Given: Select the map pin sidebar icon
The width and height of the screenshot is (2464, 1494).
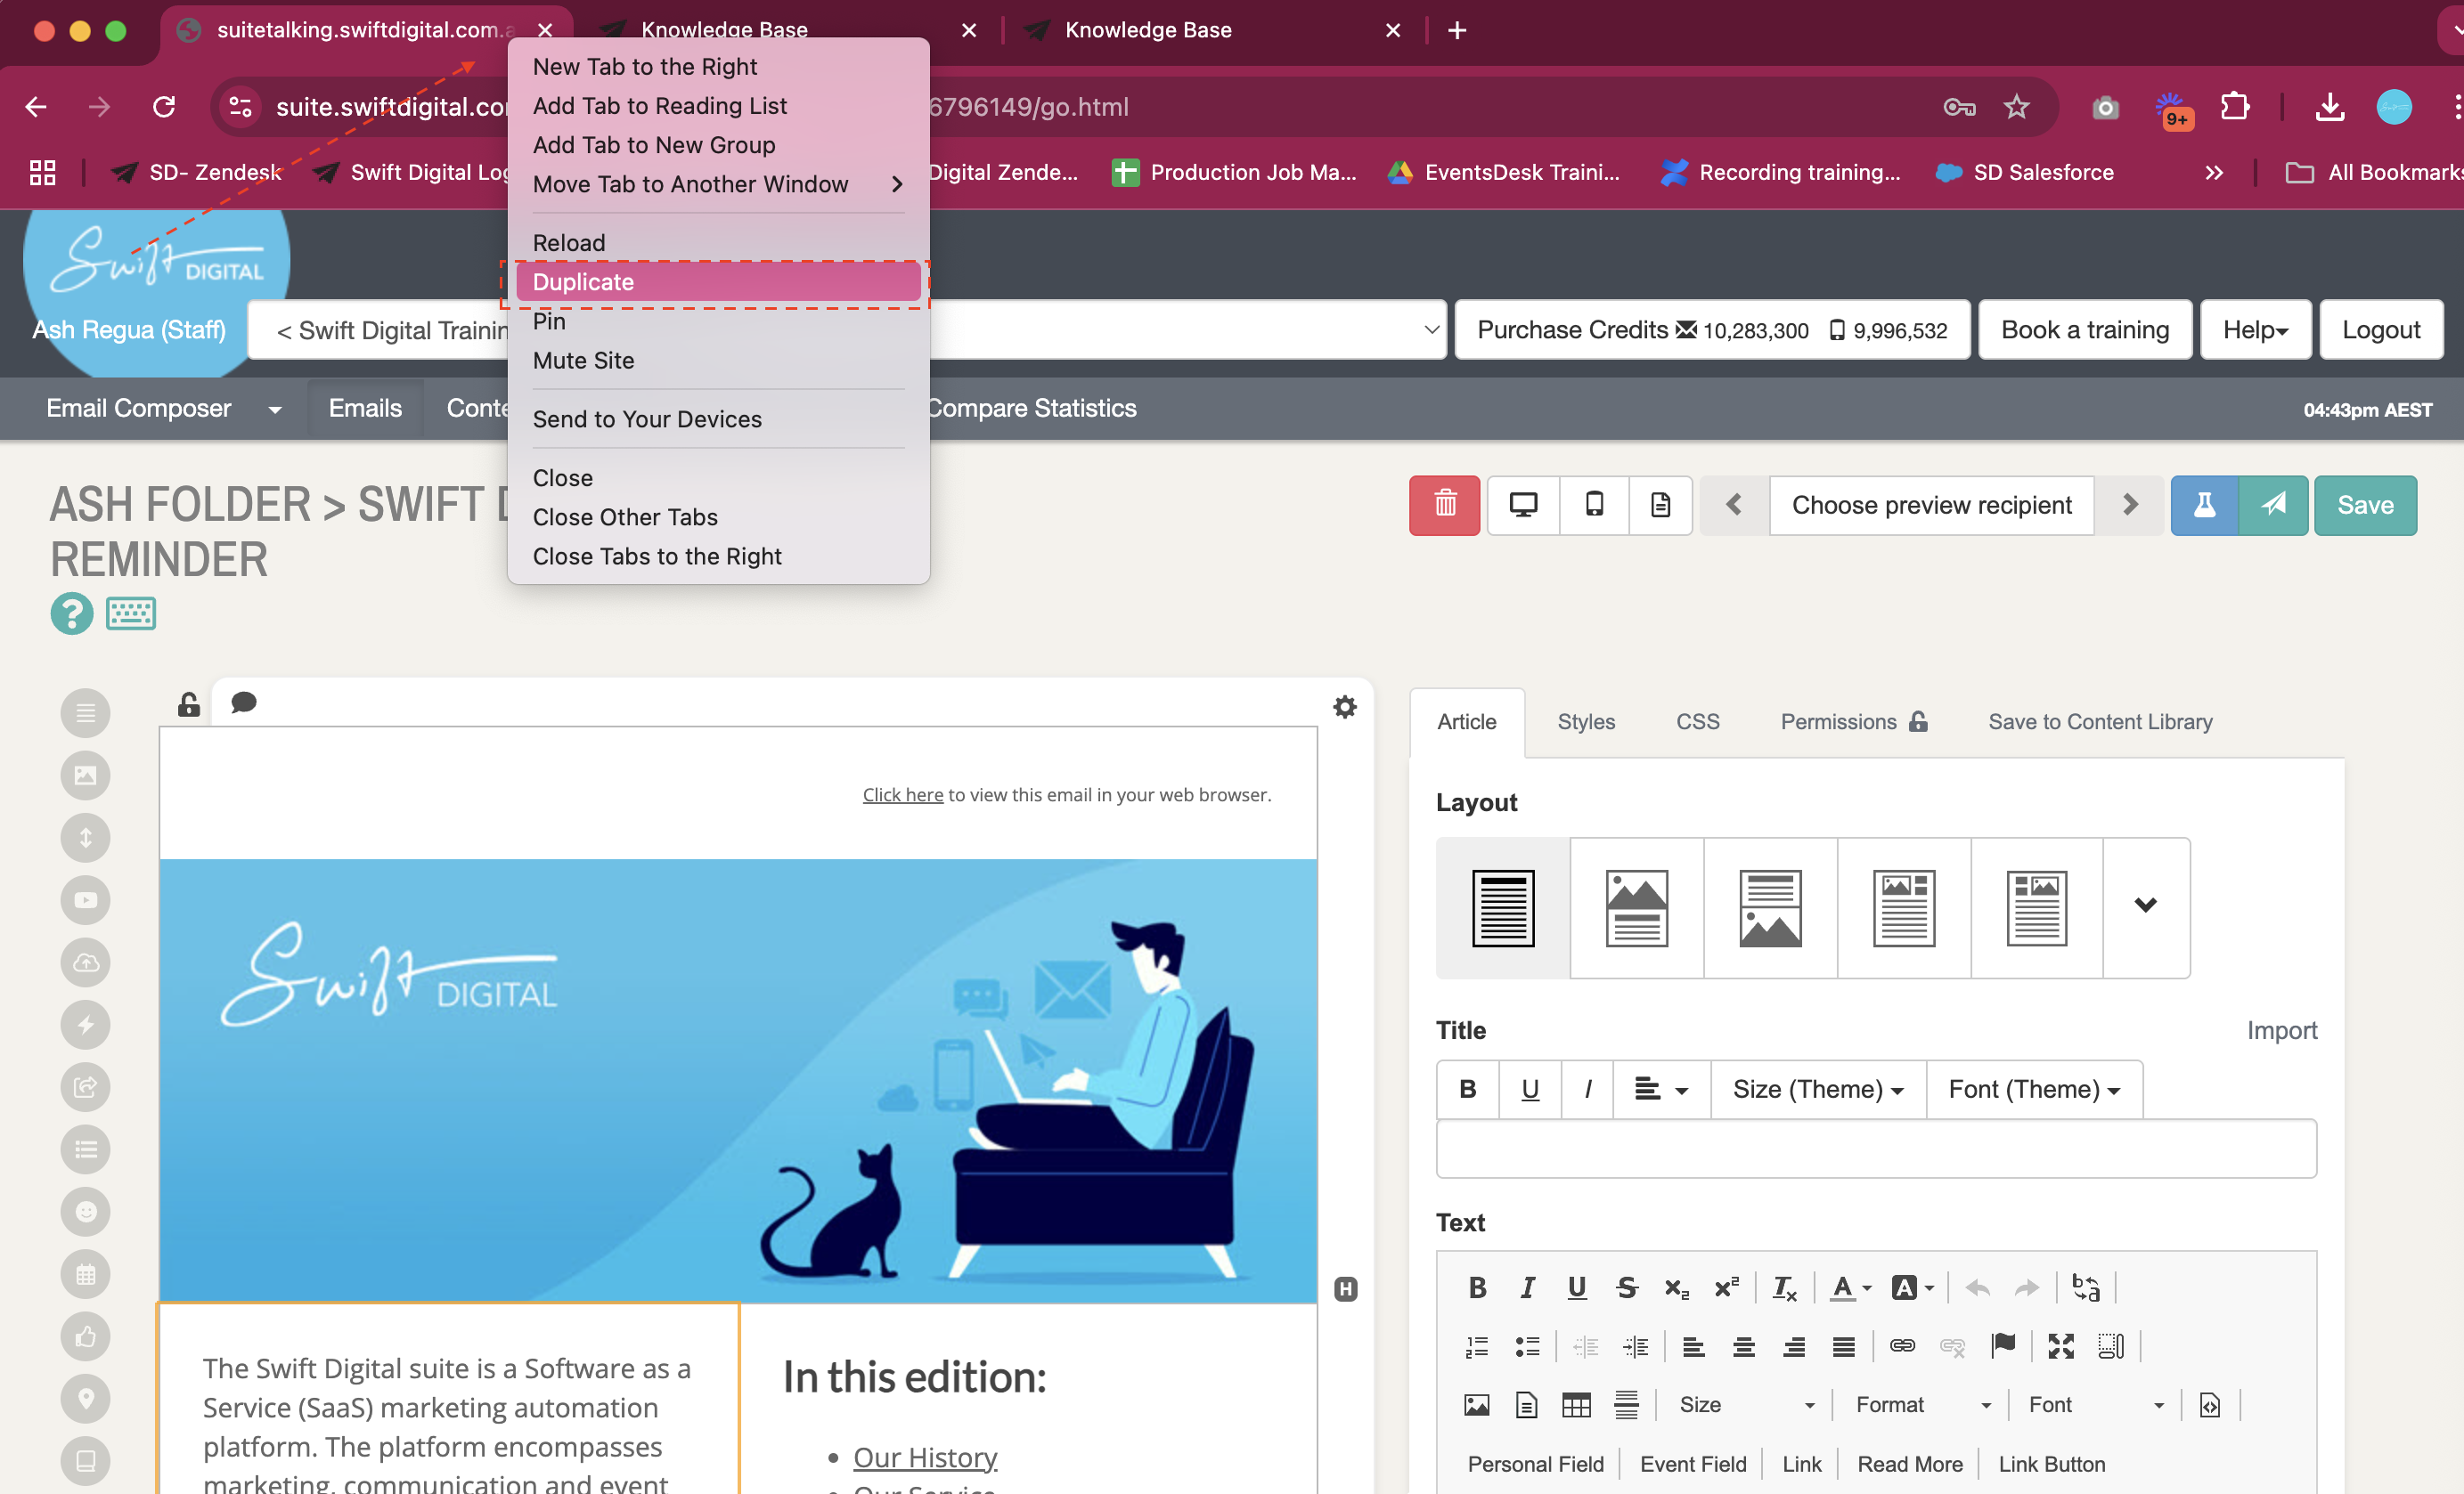Looking at the screenshot, I should (85, 1398).
